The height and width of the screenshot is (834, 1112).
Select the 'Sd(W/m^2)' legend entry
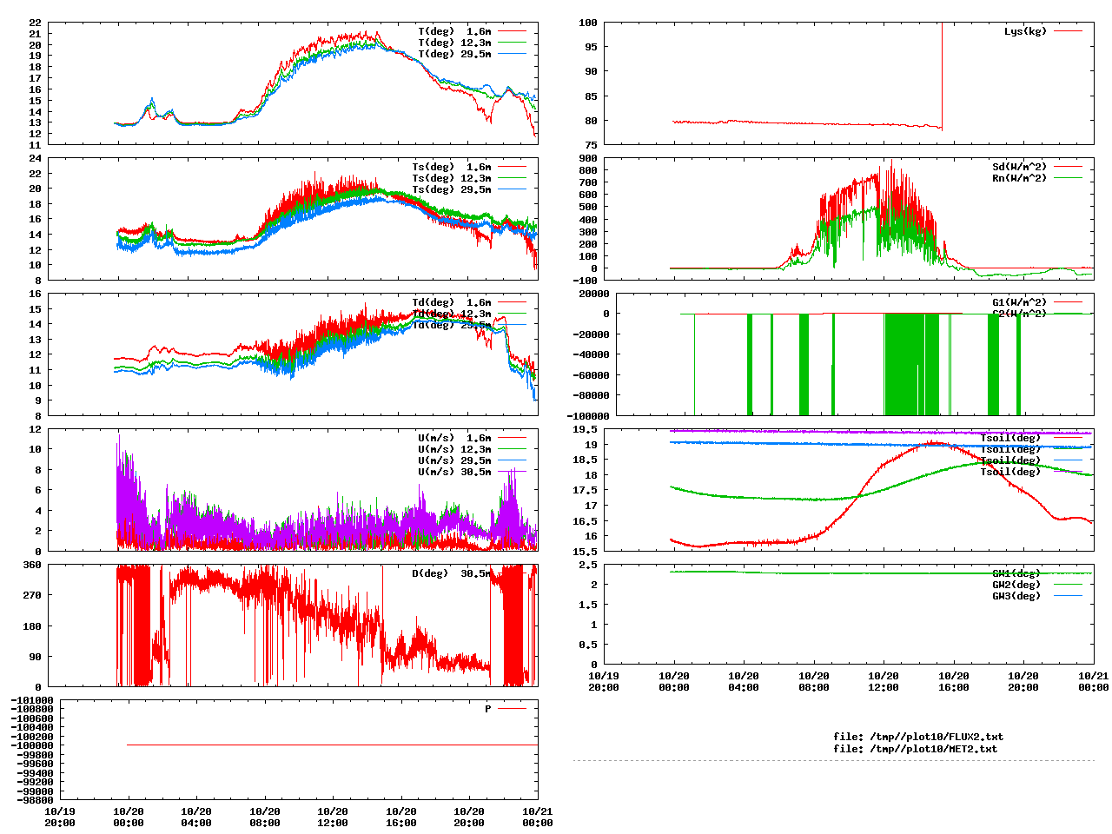[1020, 167]
